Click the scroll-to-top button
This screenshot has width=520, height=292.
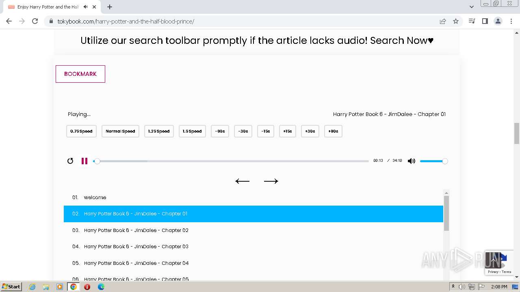(x=493, y=260)
